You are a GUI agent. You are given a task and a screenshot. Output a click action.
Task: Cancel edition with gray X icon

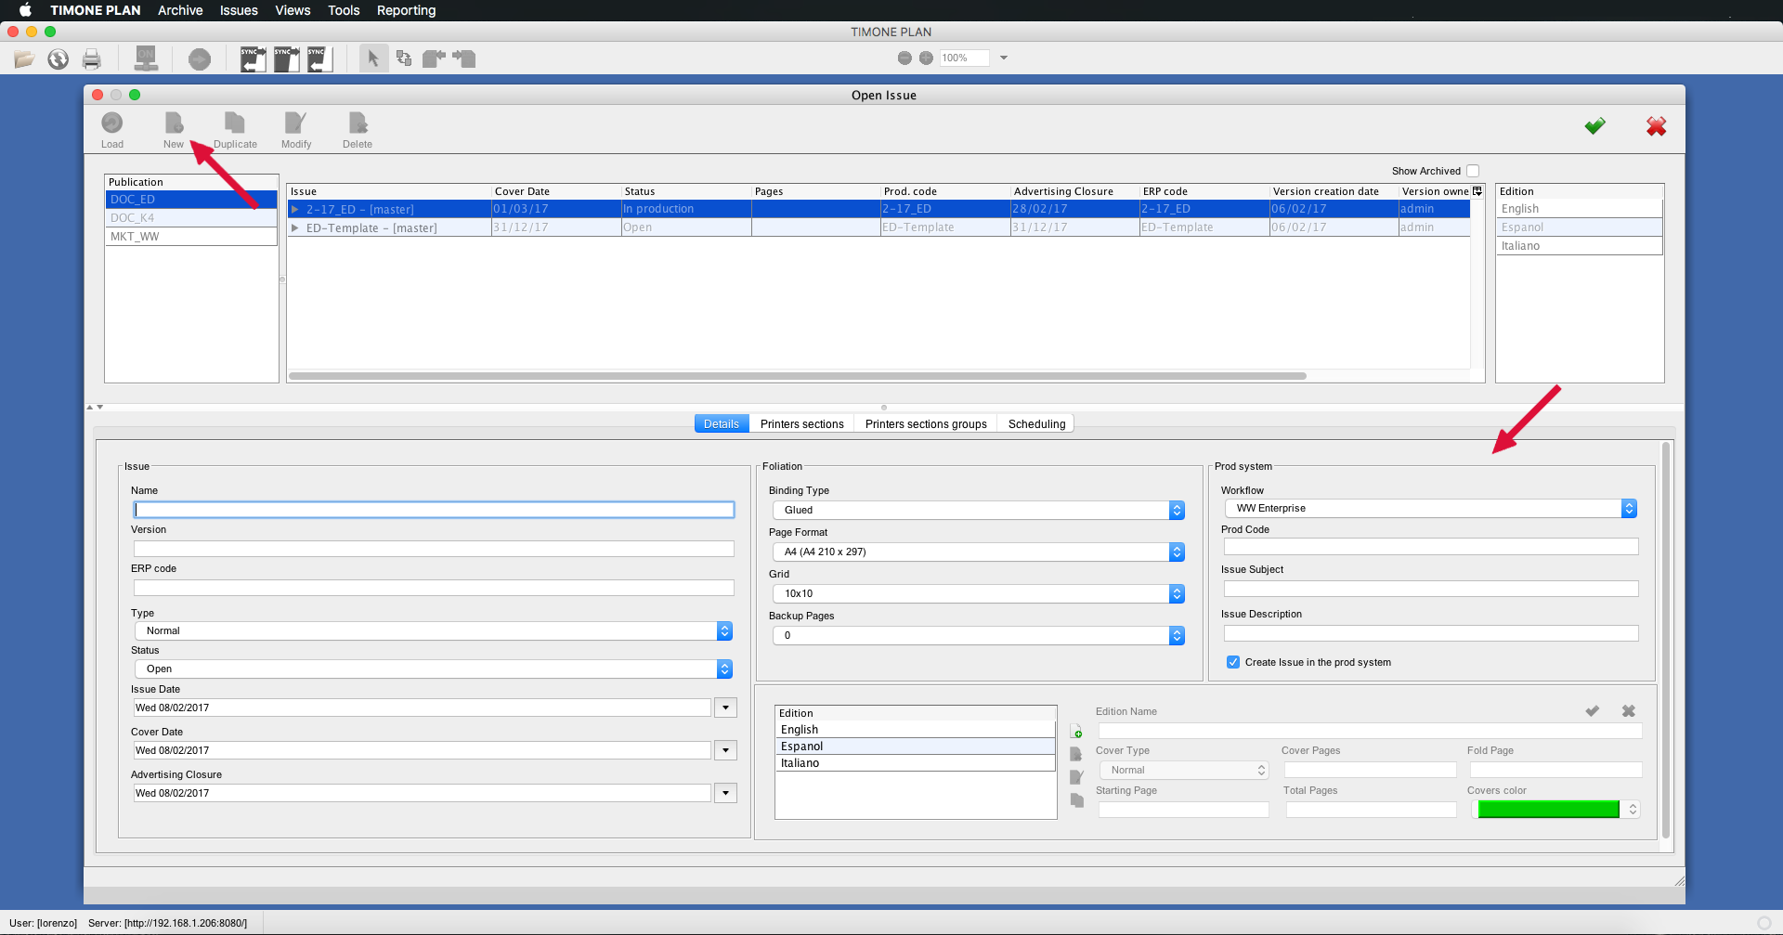point(1628,711)
